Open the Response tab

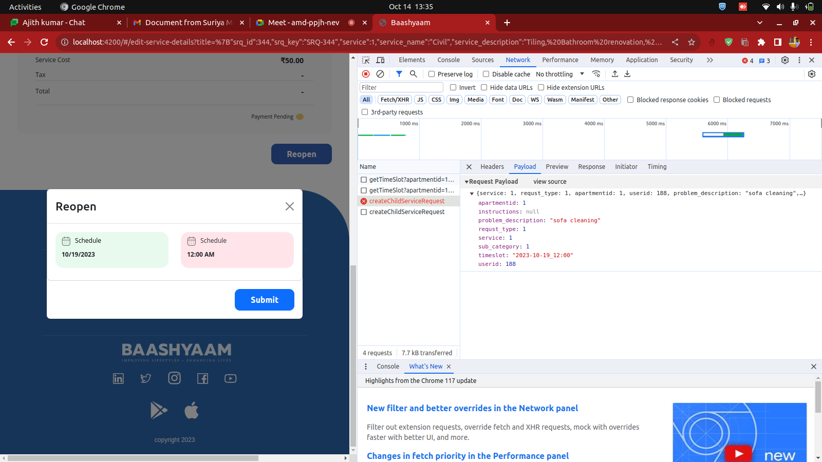tap(591, 167)
